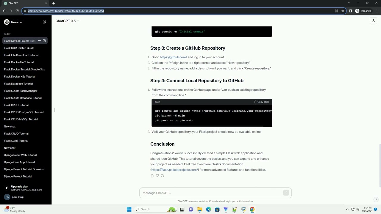
Task: Click the browser forward arrow
Action: click(11, 11)
